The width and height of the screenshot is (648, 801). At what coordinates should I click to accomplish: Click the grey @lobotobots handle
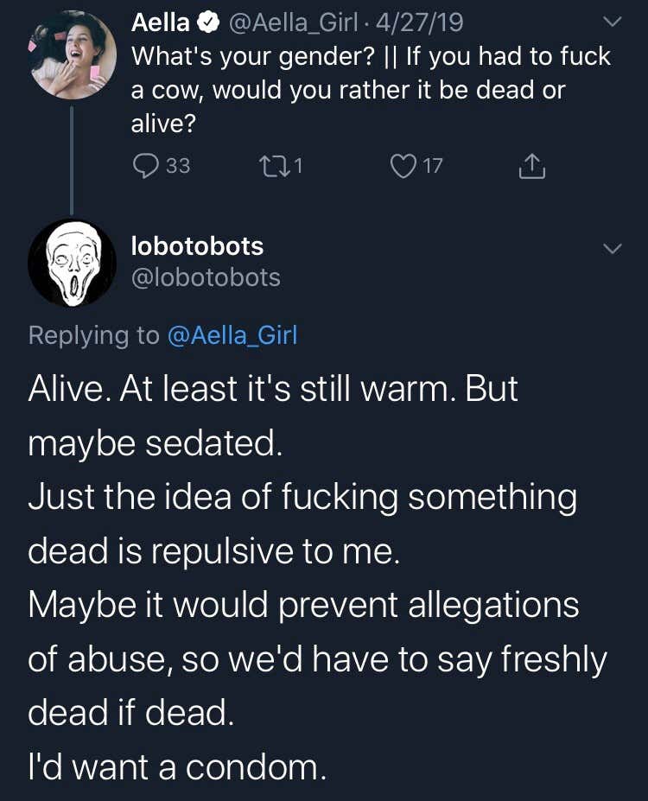[x=206, y=277]
